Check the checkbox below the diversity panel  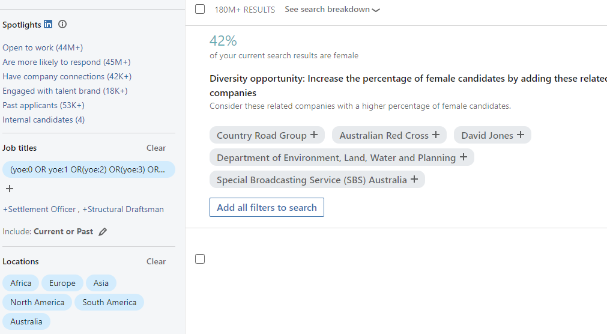coord(200,259)
